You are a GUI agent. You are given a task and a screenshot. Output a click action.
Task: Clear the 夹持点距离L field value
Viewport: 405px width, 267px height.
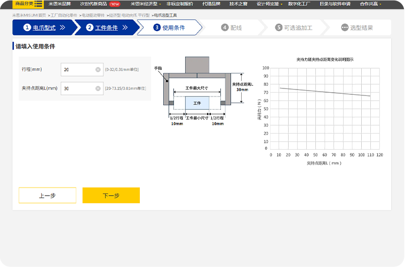tap(98, 88)
